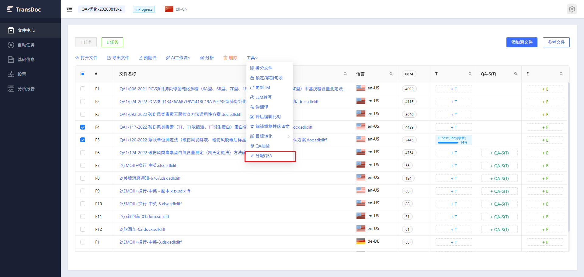Click the 参考文件 button
Screen dimensions: 584x277
(x=556, y=42)
